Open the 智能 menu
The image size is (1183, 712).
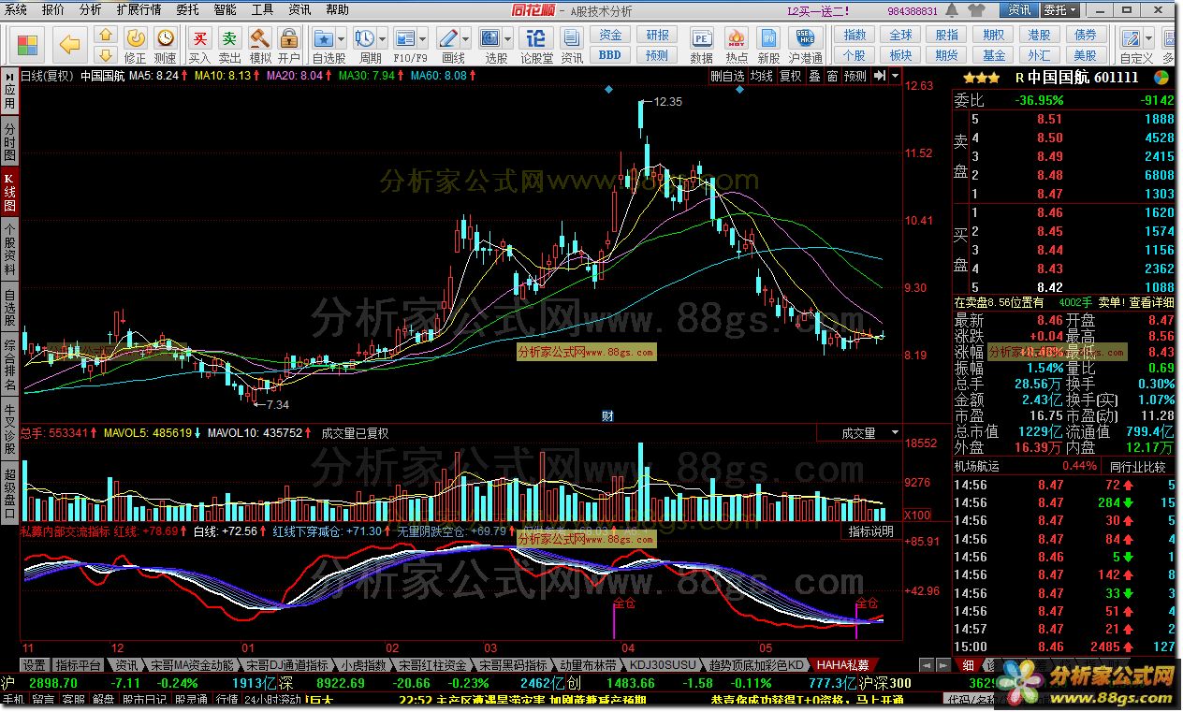(225, 9)
